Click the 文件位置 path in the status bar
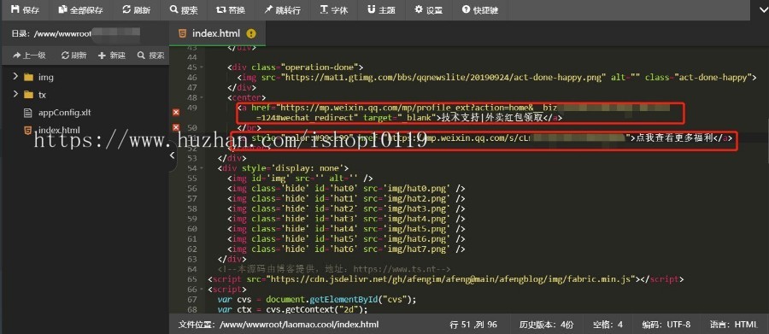Image resolution: width=769 pixels, height=334 pixels. [278, 325]
